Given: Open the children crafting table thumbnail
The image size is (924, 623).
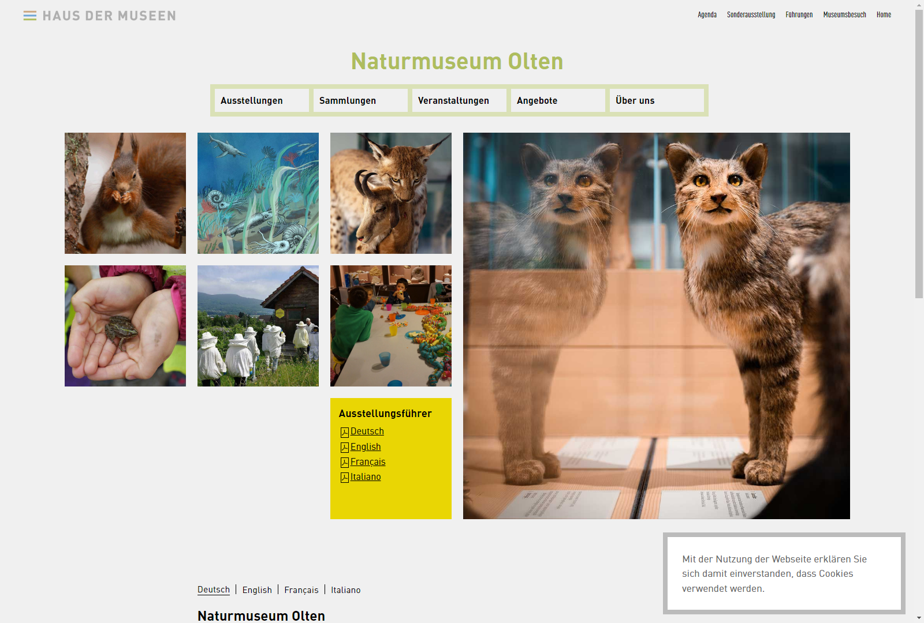Looking at the screenshot, I should [391, 326].
